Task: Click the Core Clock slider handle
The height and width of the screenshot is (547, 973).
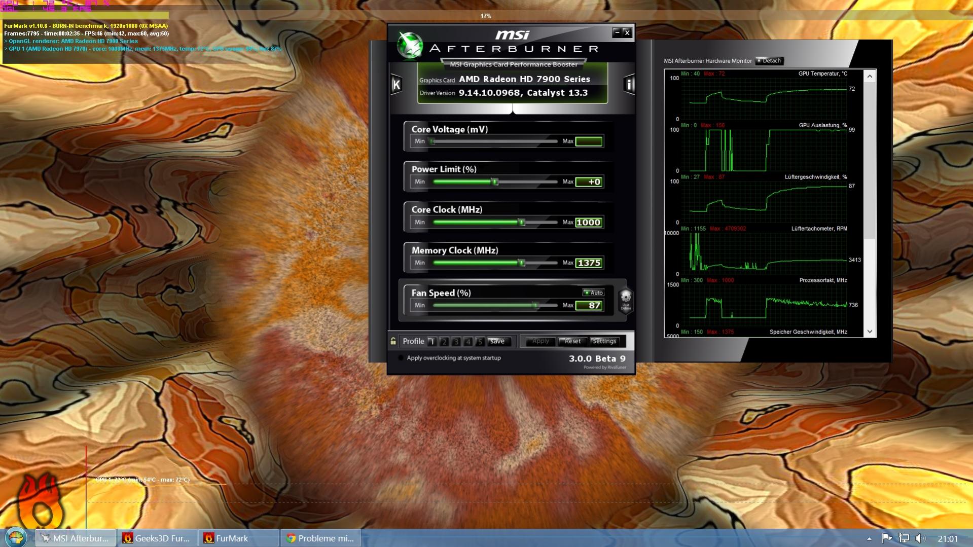Action: pos(522,223)
